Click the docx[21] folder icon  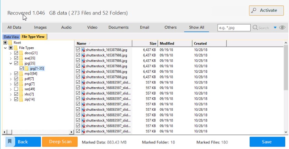pyautogui.click(x=21, y=53)
